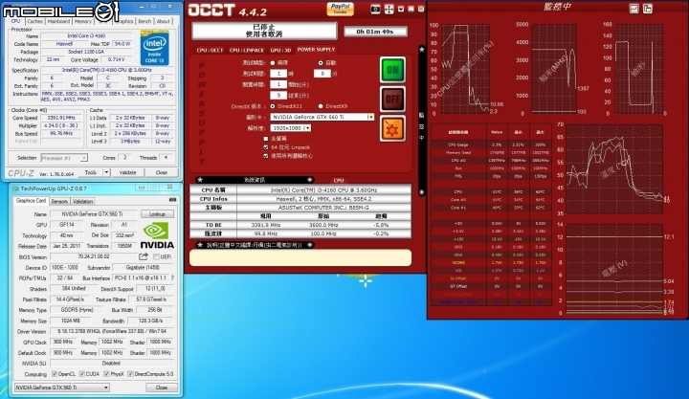The image size is (689, 399).
Task: Toggle the CUDA checkbox in GPU-Z
Action: coord(82,374)
